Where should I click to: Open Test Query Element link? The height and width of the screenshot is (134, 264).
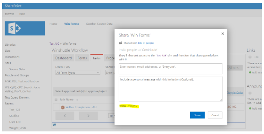tap(17, 97)
